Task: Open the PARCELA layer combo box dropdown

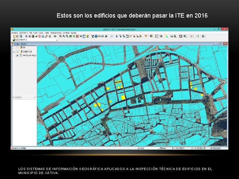Action: tap(57, 40)
